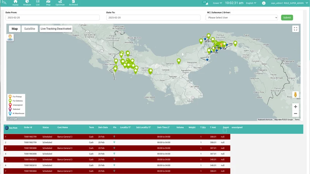Open the Analyze navigation icon
The image size is (310, 174).
[27, 3]
